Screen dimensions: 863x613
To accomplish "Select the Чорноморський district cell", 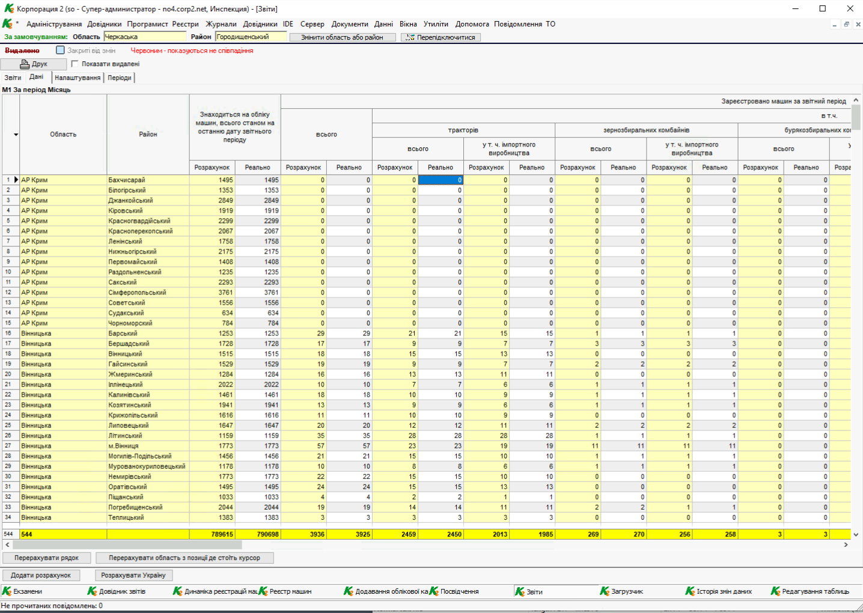I will click(x=148, y=323).
